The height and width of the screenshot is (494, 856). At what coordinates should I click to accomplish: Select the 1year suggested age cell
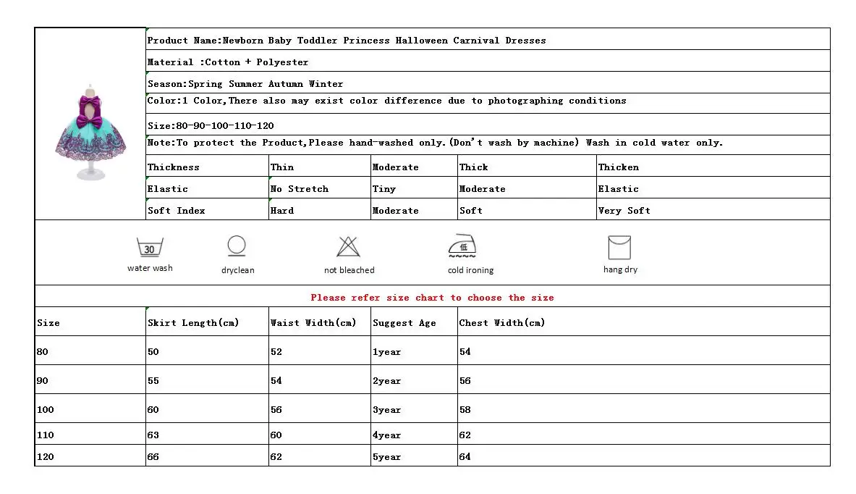click(415, 351)
